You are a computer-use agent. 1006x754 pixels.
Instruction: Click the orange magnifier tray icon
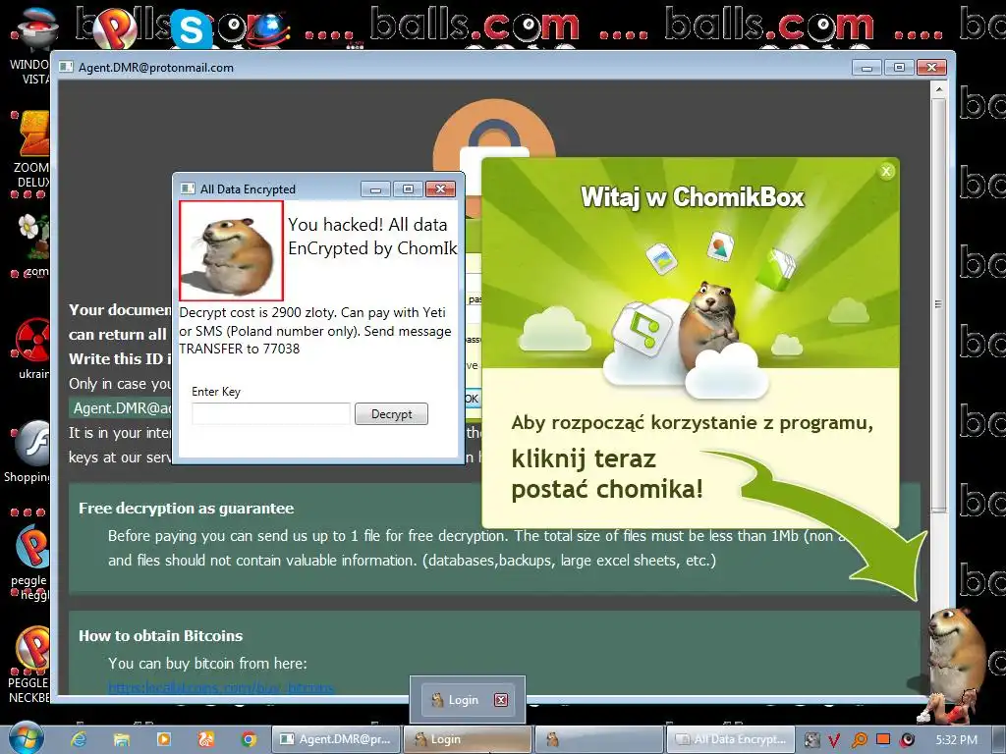click(859, 740)
